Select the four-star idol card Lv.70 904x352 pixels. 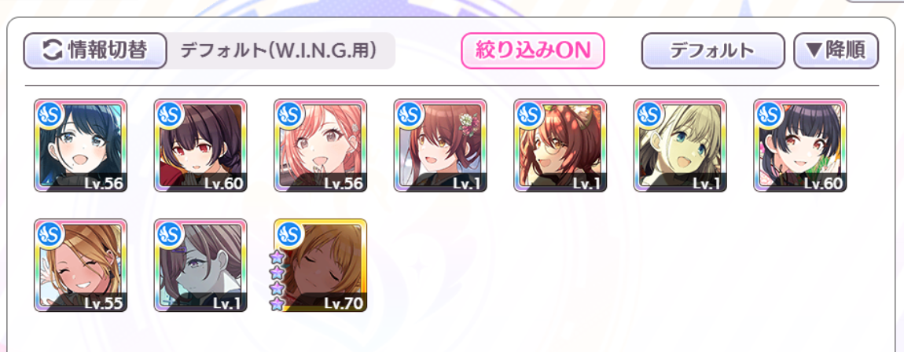(321, 265)
